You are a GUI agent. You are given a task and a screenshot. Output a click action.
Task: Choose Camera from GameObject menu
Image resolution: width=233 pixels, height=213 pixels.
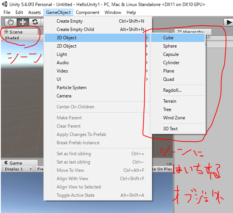[x=97, y=96]
